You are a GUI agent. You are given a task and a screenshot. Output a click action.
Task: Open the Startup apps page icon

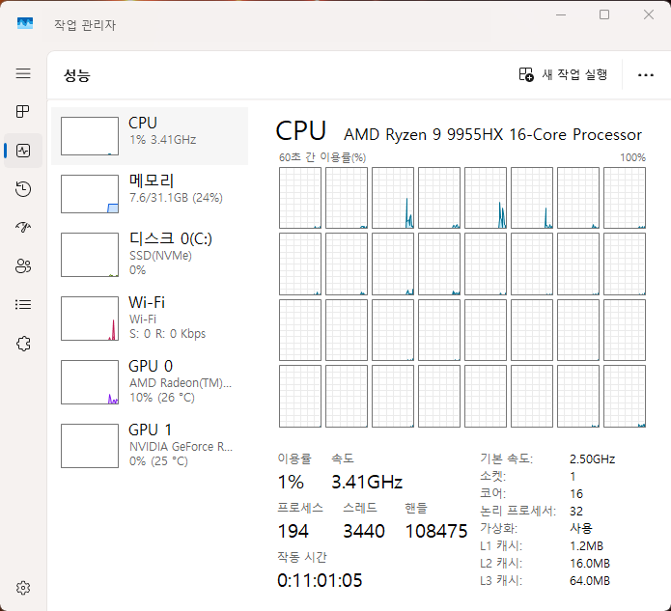click(23, 228)
